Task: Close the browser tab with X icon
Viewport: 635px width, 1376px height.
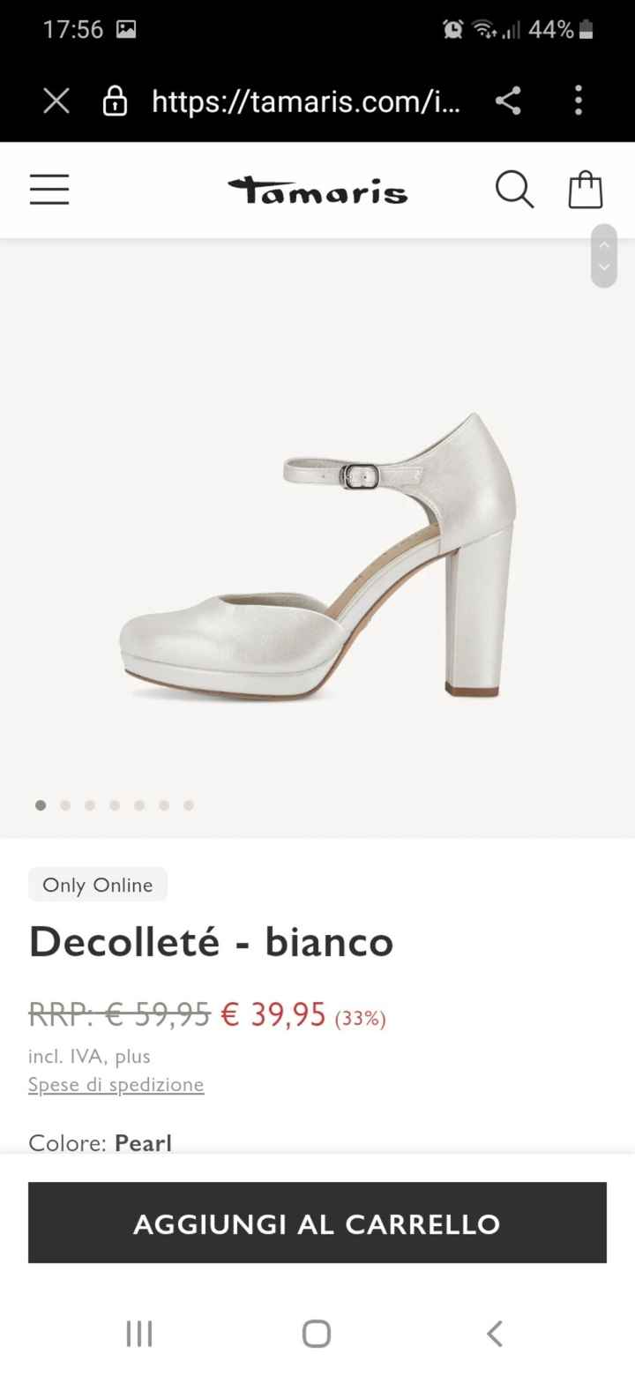Action: point(56,101)
